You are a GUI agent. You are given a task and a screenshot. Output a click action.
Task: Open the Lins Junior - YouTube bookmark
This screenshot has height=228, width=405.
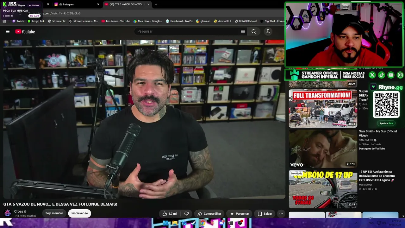[116, 21]
